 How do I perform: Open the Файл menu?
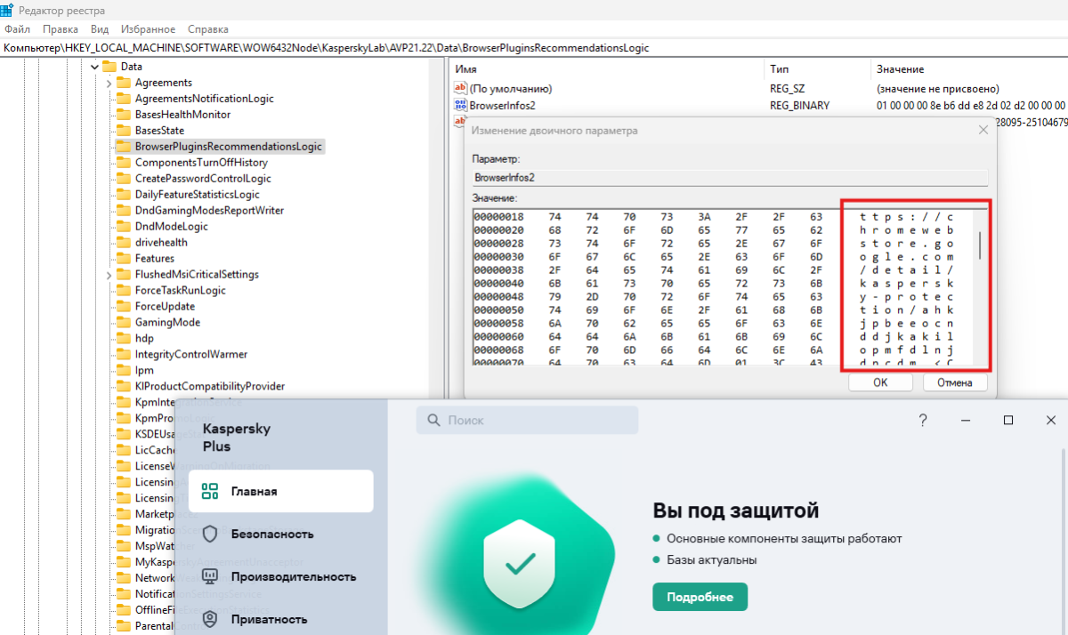[17, 29]
